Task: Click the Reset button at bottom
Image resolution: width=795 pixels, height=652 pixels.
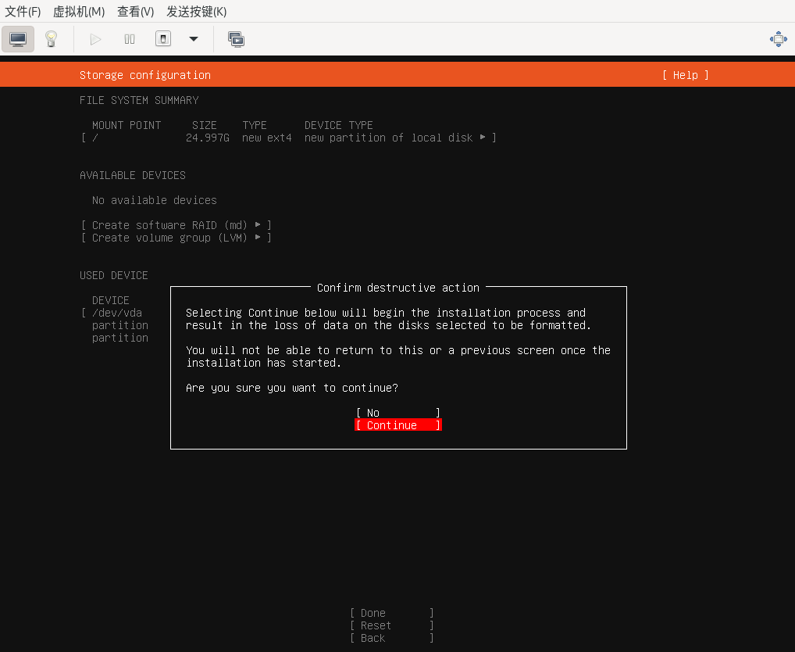Action: click(391, 625)
